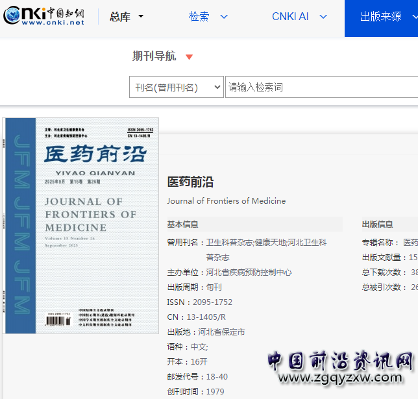Click the www.zgqyzxw.com watermark address
Screen dimensions: 418x399
(x=340, y=378)
